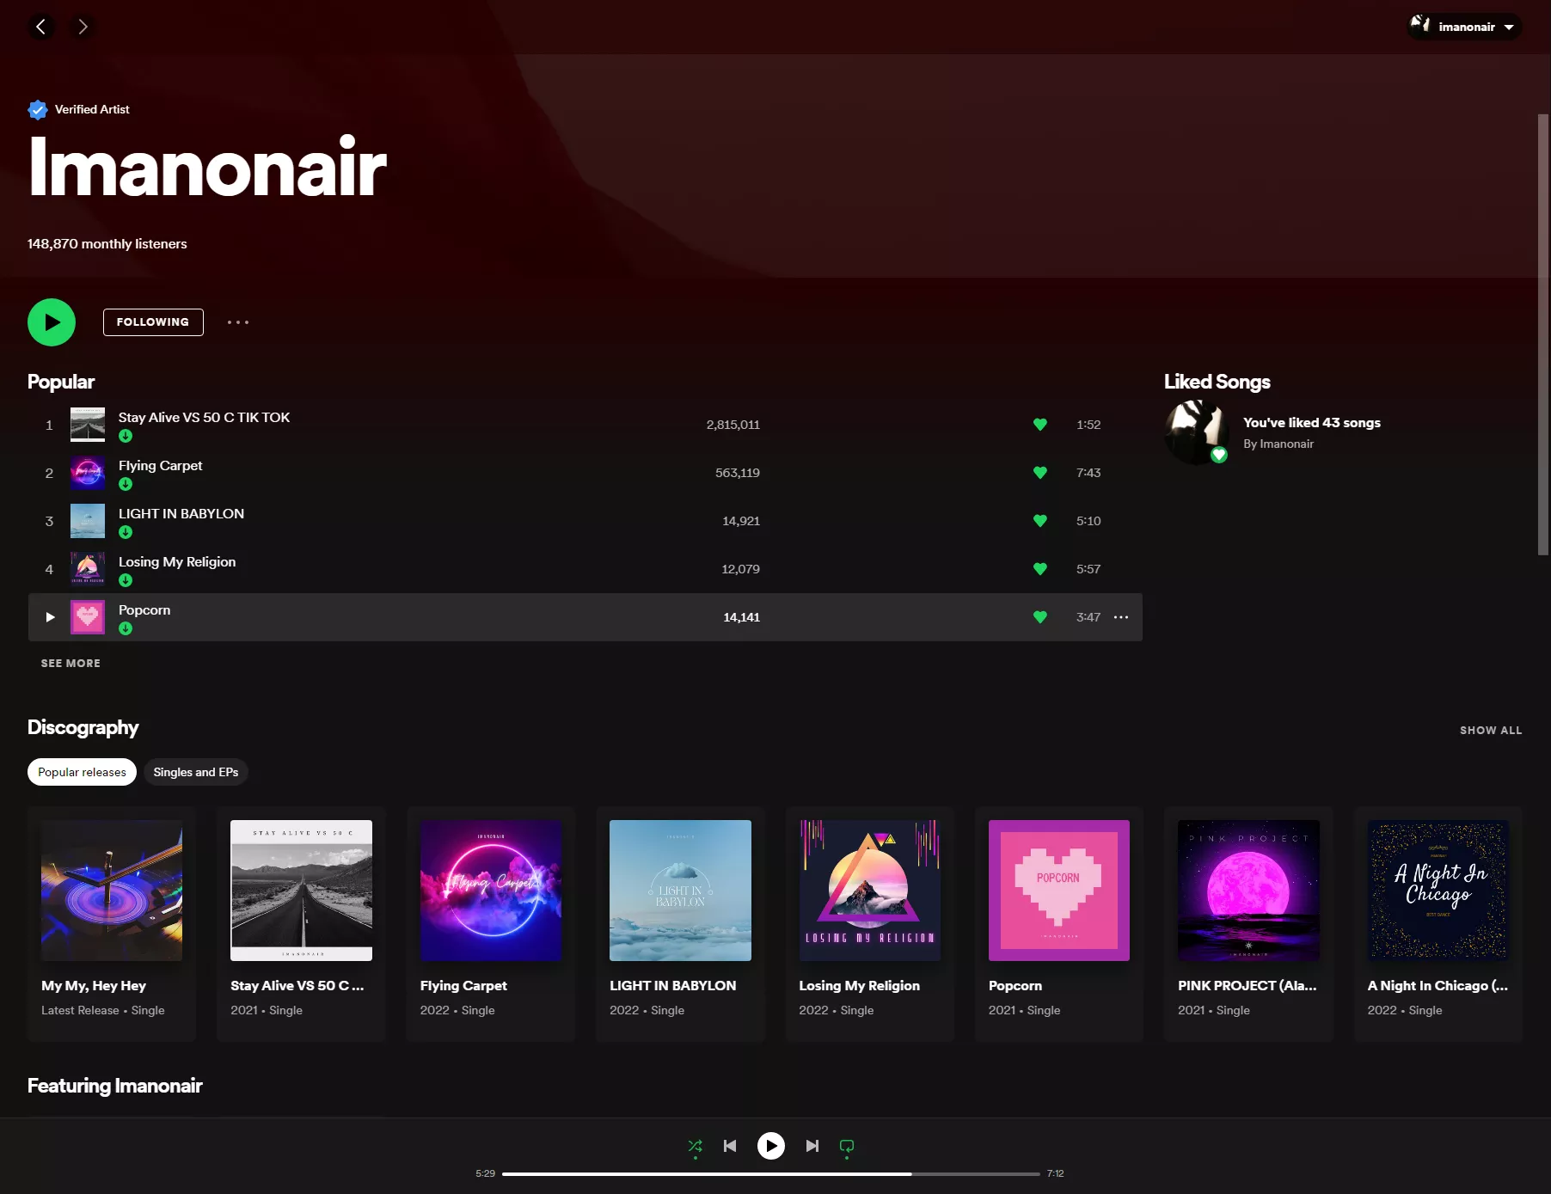Image resolution: width=1551 pixels, height=1194 pixels.
Task: Unlike the Flying Carpet track
Action: (1039, 473)
